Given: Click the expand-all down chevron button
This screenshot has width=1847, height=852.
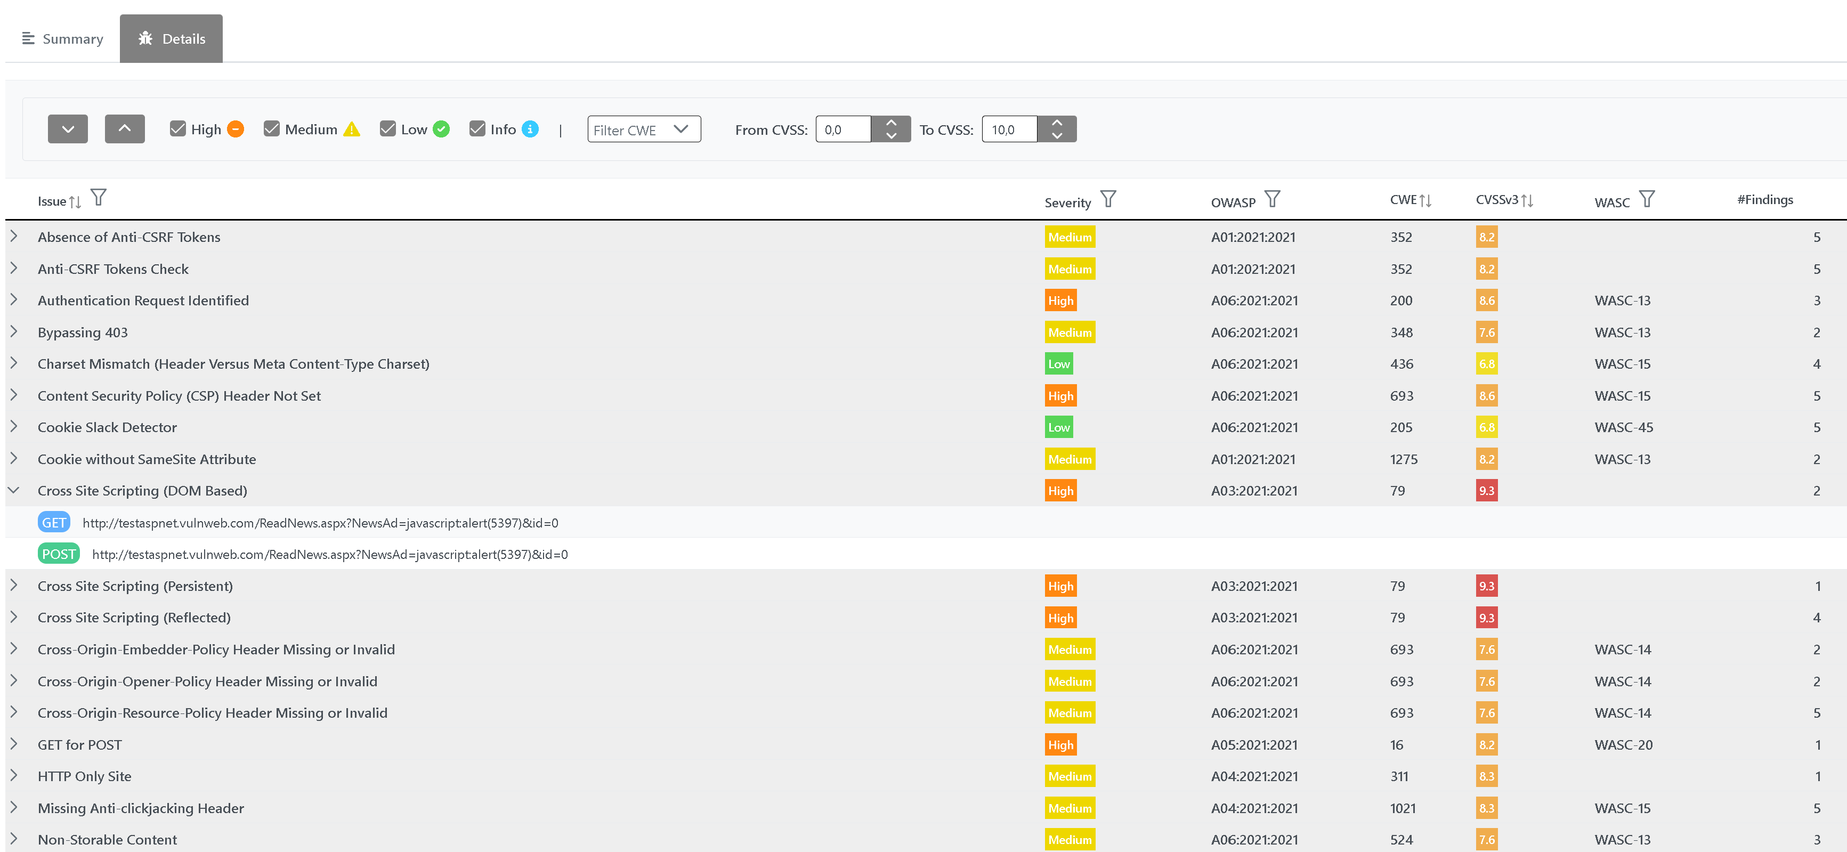Looking at the screenshot, I should click(x=67, y=129).
